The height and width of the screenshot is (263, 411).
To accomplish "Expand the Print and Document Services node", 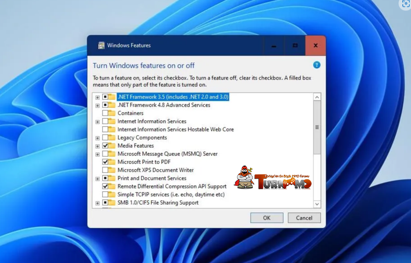I will [98, 178].
